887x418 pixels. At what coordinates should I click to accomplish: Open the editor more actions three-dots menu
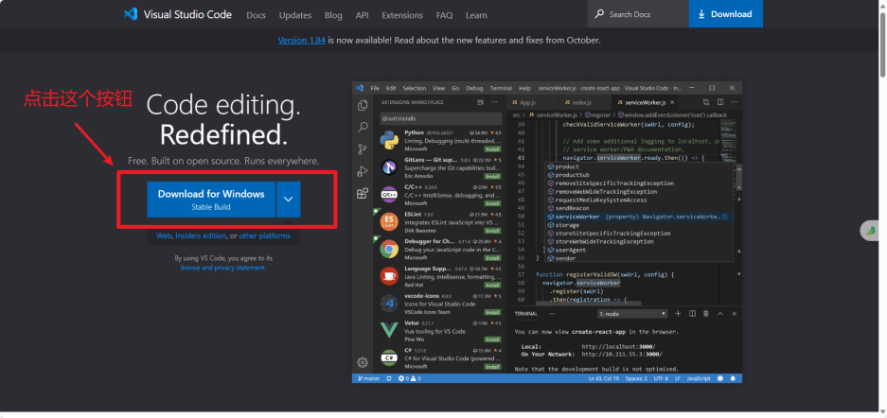pos(735,102)
